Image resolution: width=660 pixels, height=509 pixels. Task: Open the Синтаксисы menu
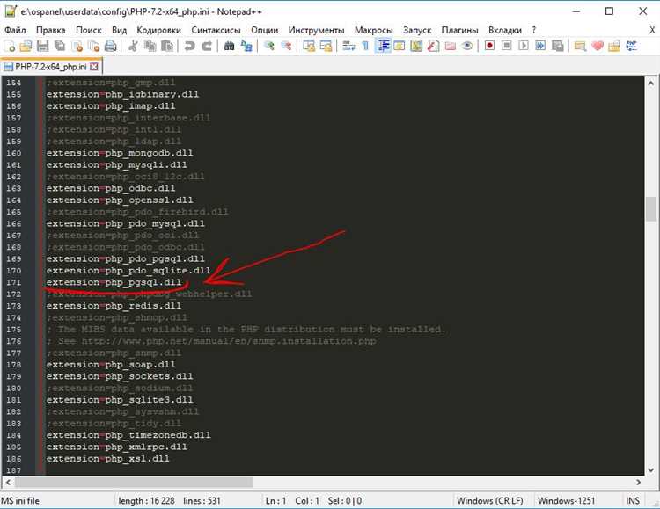216,30
